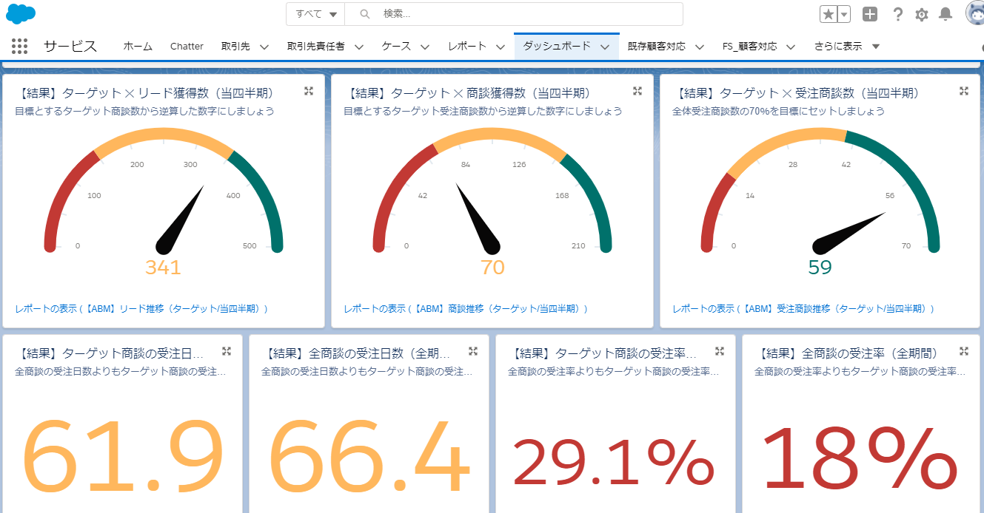Click the search magnifier icon
Image resolution: width=984 pixels, height=513 pixels.
(x=364, y=13)
